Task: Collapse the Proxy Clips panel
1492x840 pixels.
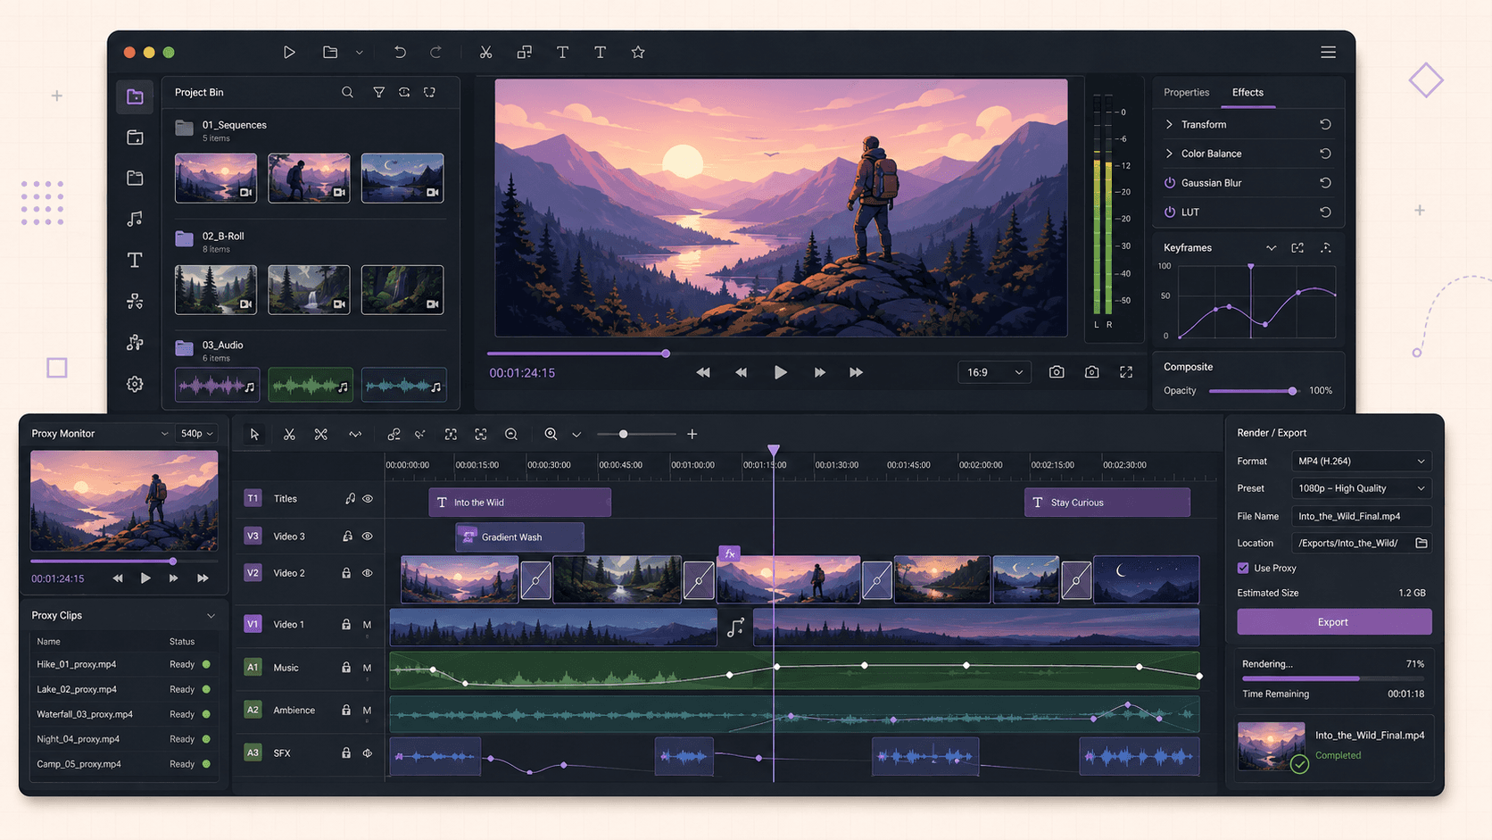Action: [211, 616]
